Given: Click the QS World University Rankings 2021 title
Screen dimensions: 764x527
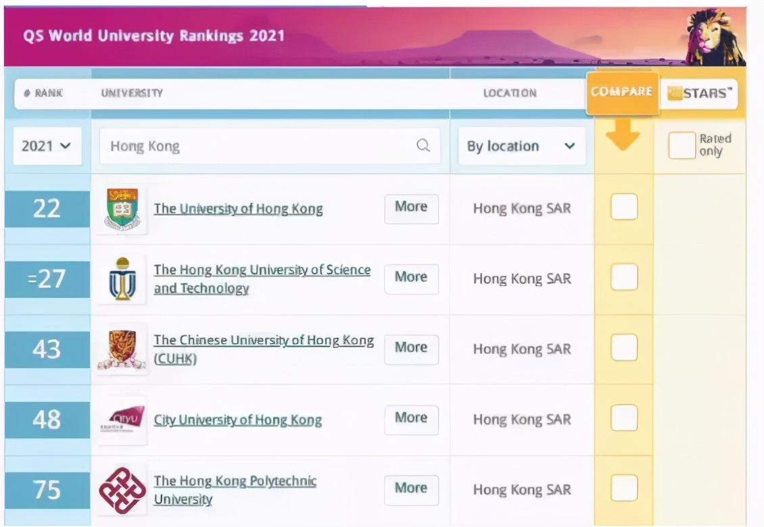Looking at the screenshot, I should (x=153, y=36).
